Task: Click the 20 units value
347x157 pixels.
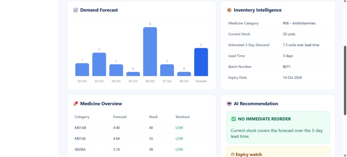Action: (x=289, y=34)
